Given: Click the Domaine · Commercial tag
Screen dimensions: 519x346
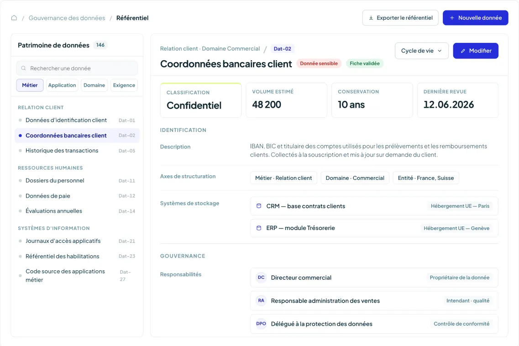Looking at the screenshot, I should (x=355, y=178).
